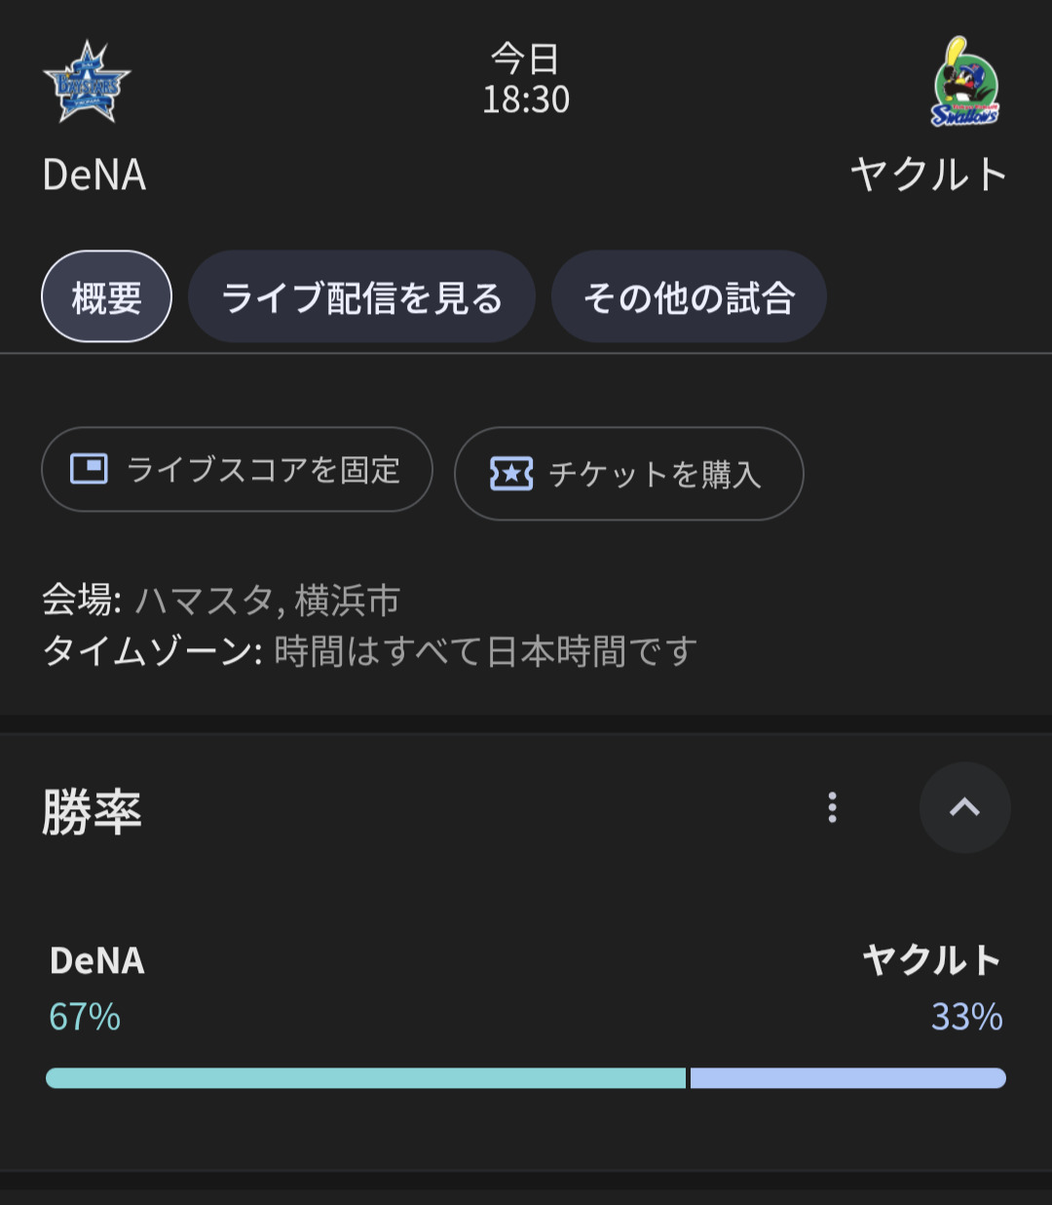
Task: Tap the Yakult Swallows team logo
Action: pyautogui.click(x=964, y=83)
